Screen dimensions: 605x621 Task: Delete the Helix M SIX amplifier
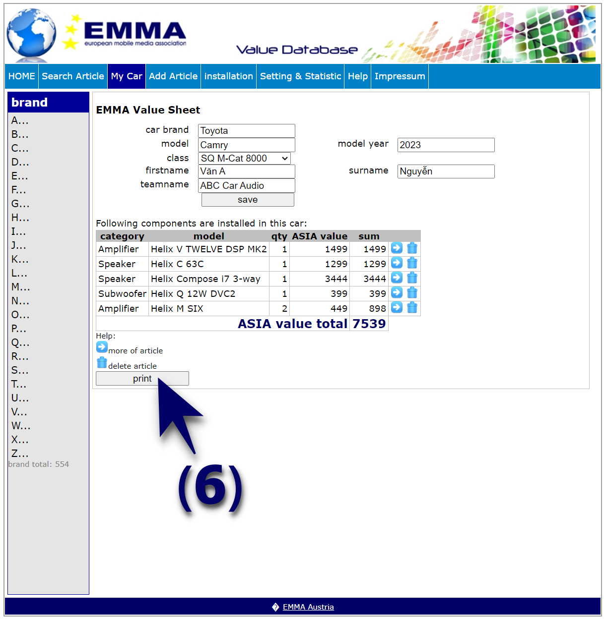coord(412,307)
